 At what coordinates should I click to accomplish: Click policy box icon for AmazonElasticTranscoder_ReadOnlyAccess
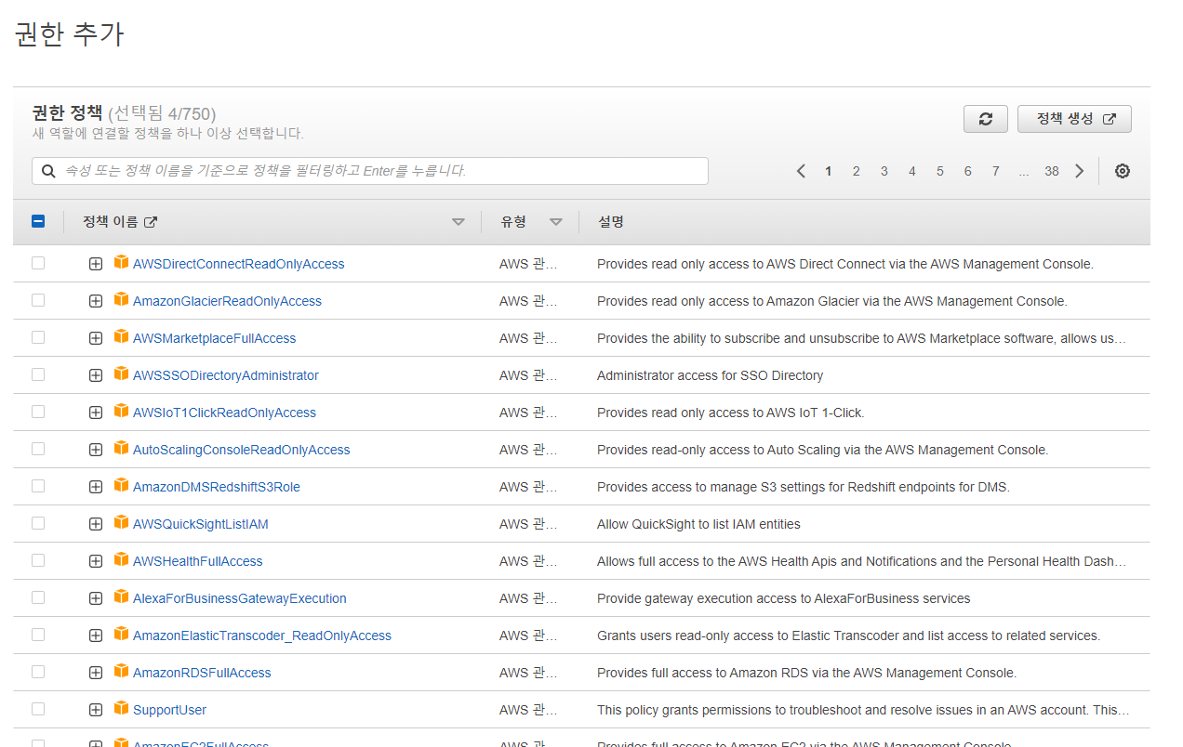[x=121, y=635]
